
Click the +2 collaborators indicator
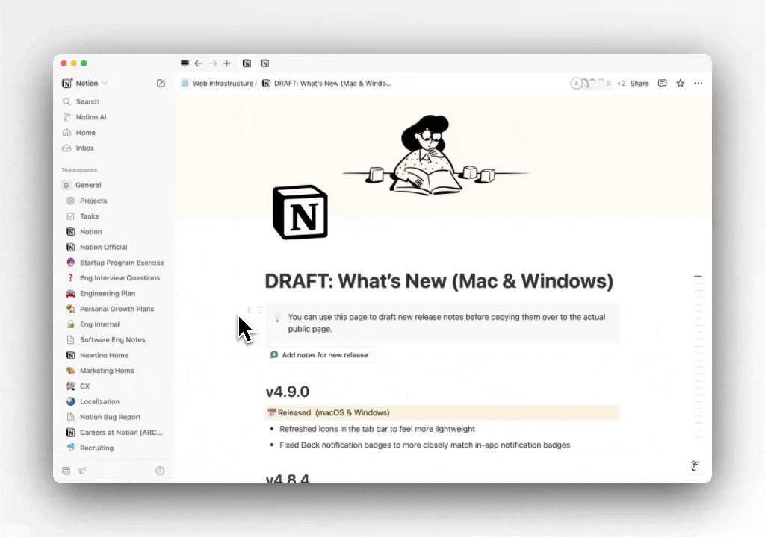(621, 84)
